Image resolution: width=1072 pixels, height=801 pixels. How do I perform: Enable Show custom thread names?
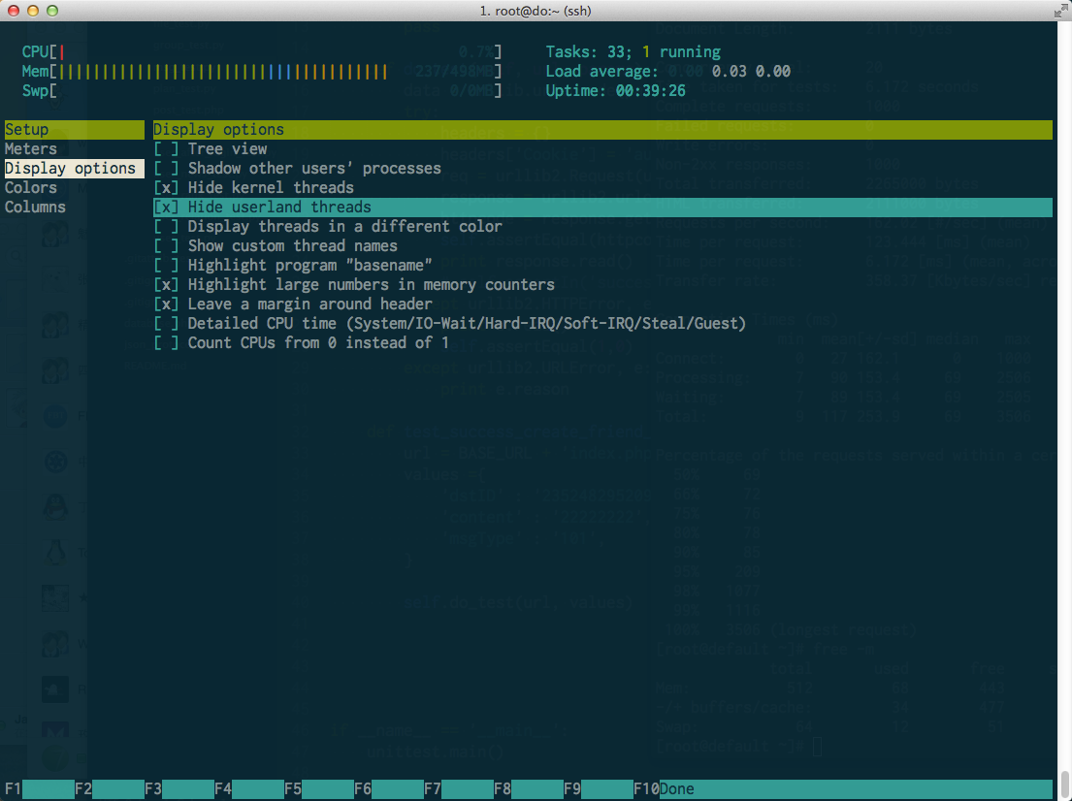pyautogui.click(x=166, y=246)
